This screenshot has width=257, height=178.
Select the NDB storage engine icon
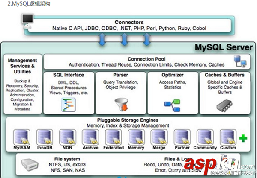click(68, 137)
